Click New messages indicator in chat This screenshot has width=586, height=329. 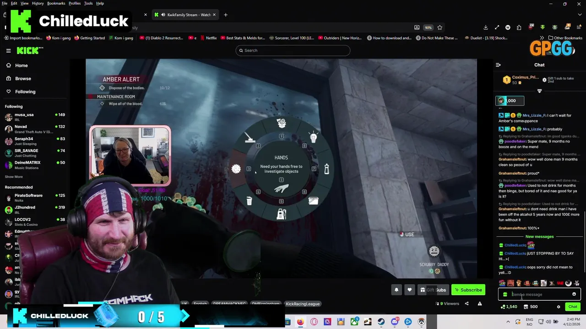[x=539, y=236]
